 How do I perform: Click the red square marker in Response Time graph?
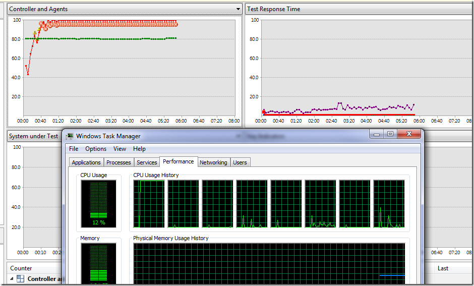[264, 112]
